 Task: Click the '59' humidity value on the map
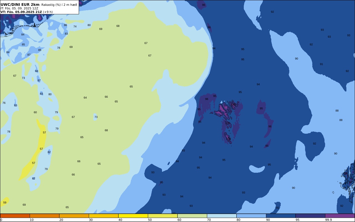(x=5, y=203)
